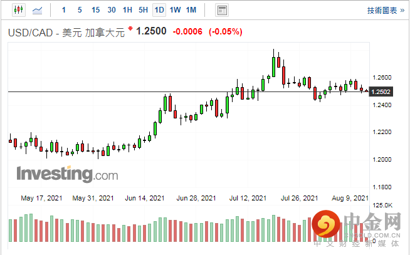
Task: Click the 1.2200 price axis label
Action: [382, 132]
